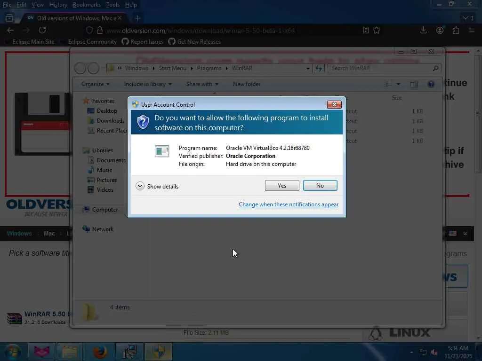Open Report Issues bookmark
Screen dimensions: 482x361
[x=142, y=42]
